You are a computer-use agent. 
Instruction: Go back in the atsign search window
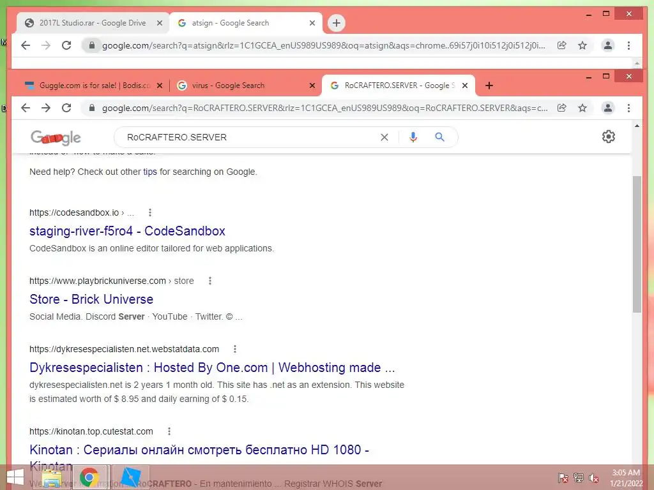coord(26,45)
